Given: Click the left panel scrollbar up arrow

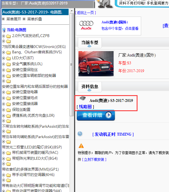Looking at the screenshot, I should [72, 11].
